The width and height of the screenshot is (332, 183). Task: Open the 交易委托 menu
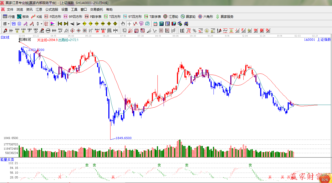(x=96, y=9)
